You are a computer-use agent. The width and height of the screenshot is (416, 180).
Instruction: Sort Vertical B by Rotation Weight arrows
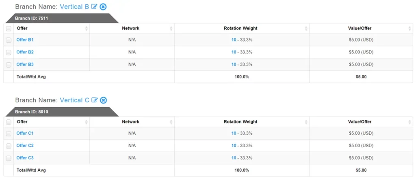click(306, 28)
